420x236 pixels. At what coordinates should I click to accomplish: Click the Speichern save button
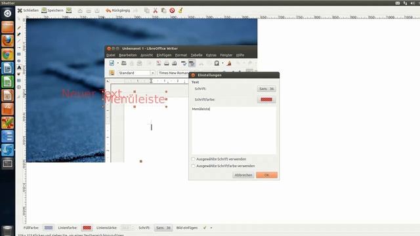click(x=52, y=10)
